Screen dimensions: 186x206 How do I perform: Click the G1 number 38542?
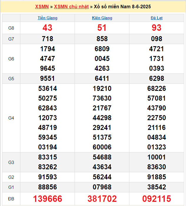pyautogui.click(x=157, y=187)
